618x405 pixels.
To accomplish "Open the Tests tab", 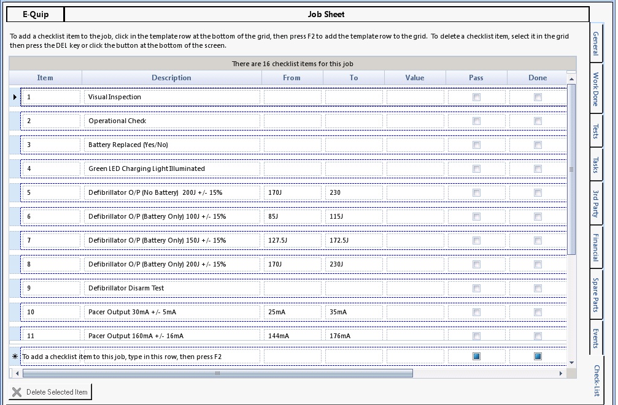I will tap(597, 131).
